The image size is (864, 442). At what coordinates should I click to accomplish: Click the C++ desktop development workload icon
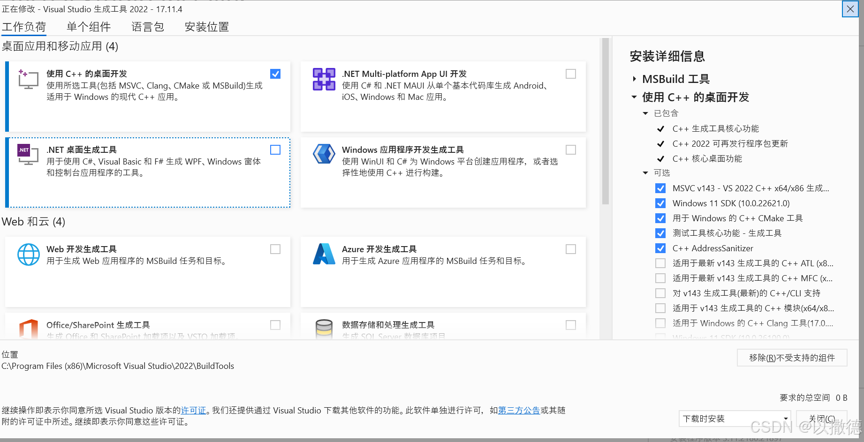pyautogui.click(x=28, y=79)
